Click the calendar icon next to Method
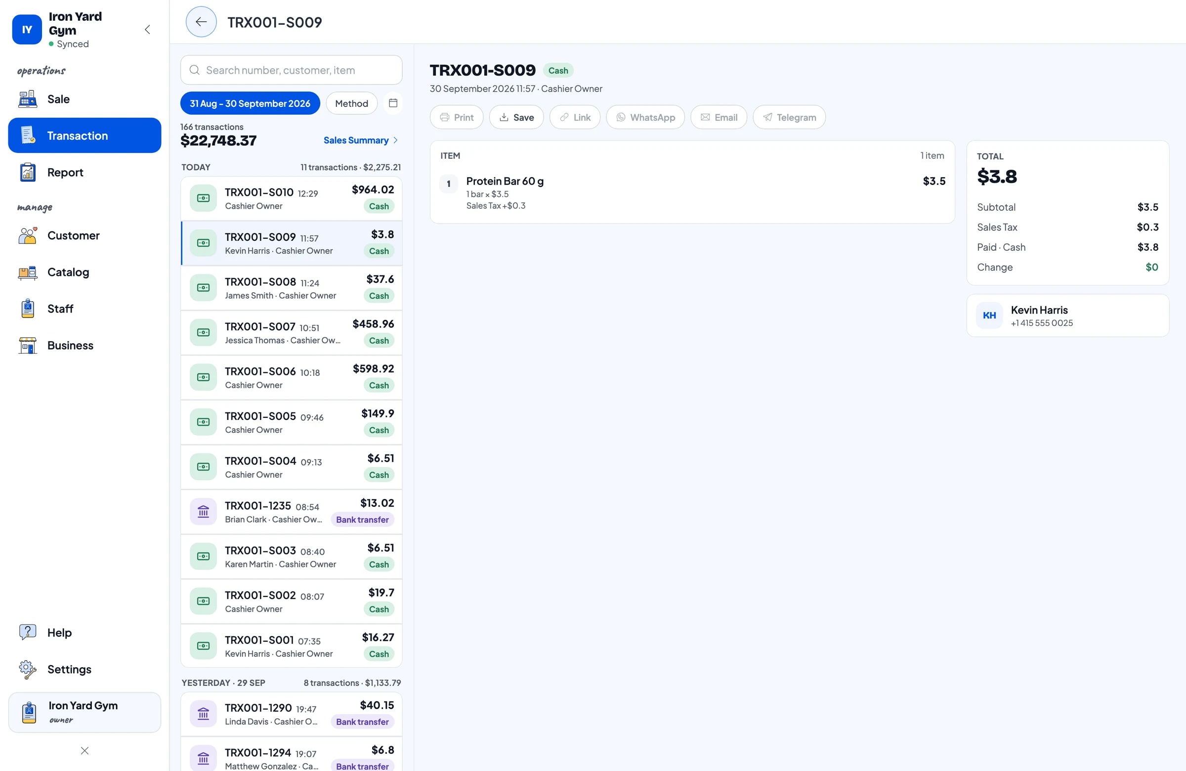Screen dimensions: 1186x771 click(x=393, y=103)
